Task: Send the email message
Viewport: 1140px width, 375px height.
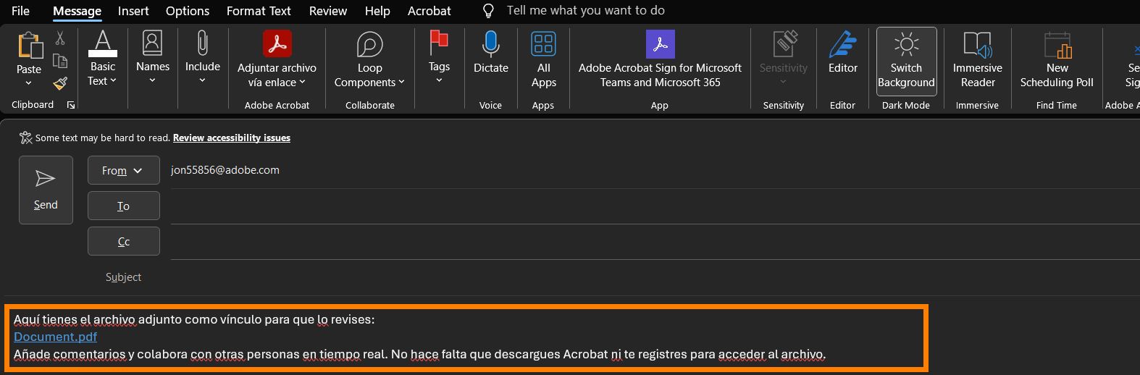Action: [x=46, y=190]
